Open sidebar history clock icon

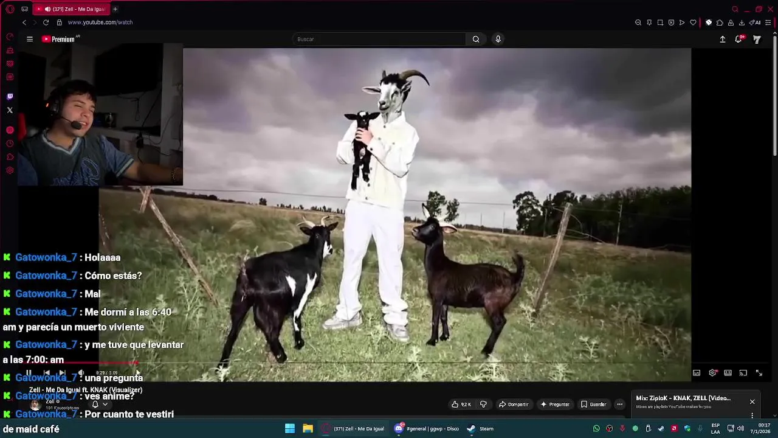[10, 144]
